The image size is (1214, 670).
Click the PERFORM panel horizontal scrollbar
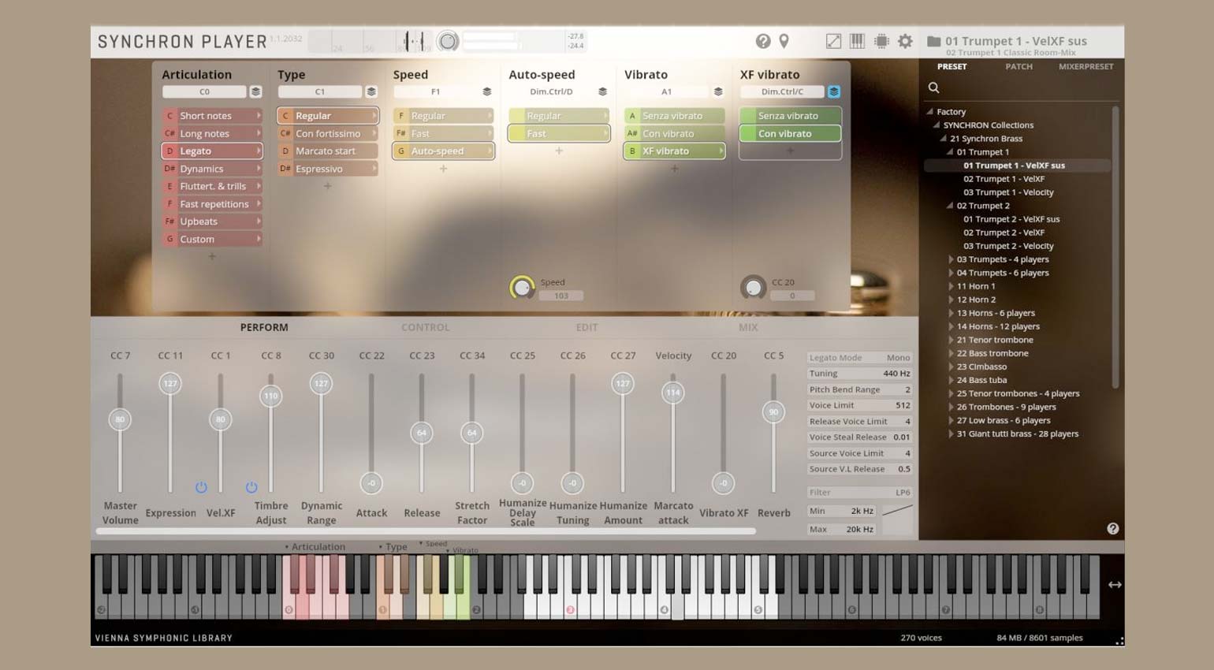click(426, 531)
